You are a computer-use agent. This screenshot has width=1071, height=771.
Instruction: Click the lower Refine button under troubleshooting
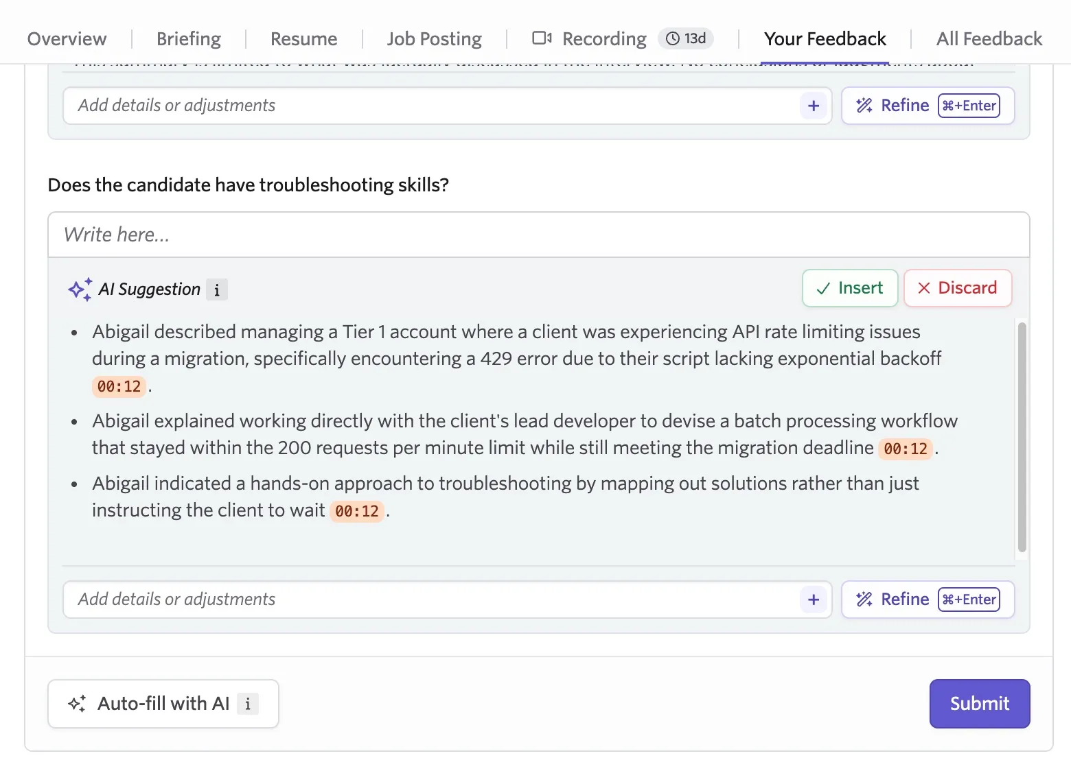pos(928,600)
